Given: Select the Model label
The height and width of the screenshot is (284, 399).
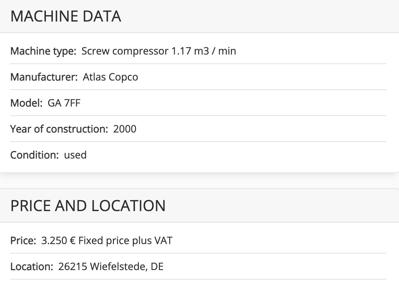Looking at the screenshot, I should (x=27, y=103).
